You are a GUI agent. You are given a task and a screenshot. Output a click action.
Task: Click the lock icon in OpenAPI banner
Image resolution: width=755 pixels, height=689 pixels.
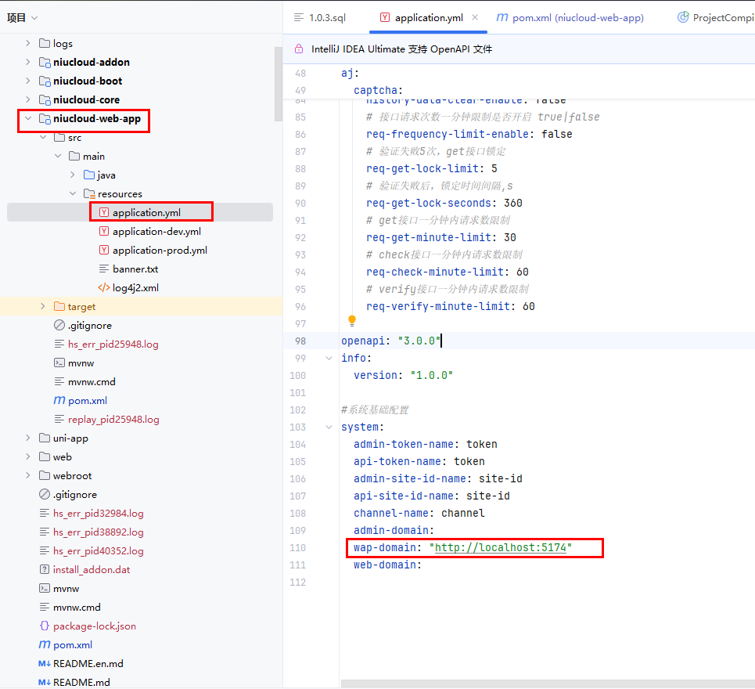[x=299, y=49]
